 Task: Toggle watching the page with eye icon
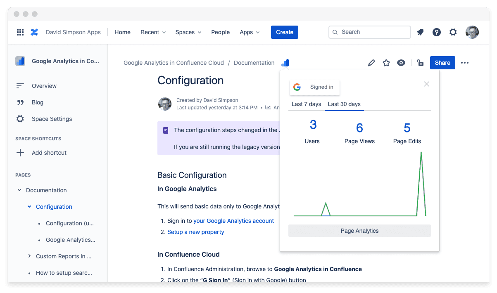pyautogui.click(x=401, y=63)
